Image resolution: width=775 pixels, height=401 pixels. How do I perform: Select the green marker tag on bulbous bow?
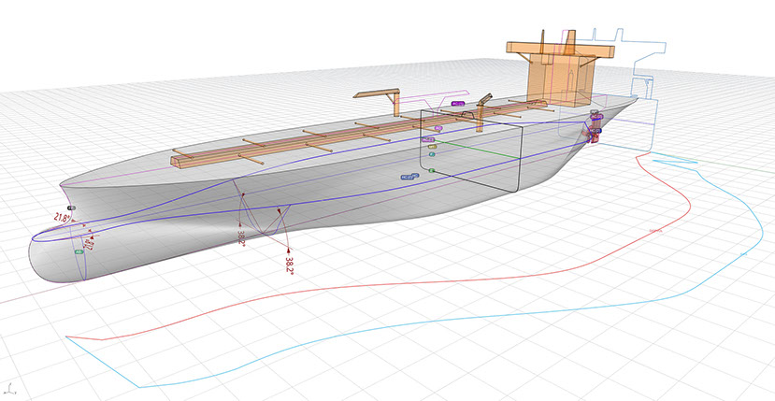tap(79, 251)
